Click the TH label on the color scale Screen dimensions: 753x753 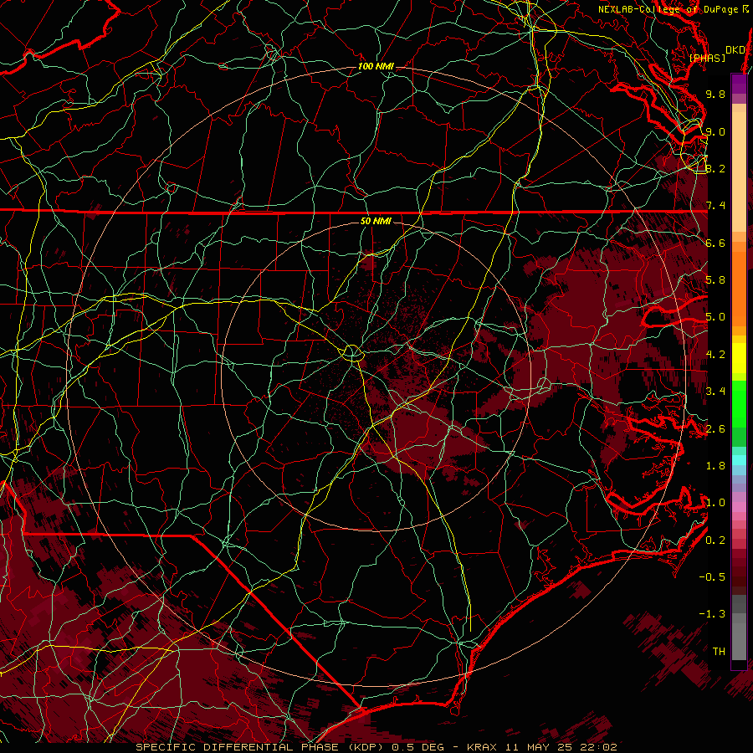coord(719,652)
